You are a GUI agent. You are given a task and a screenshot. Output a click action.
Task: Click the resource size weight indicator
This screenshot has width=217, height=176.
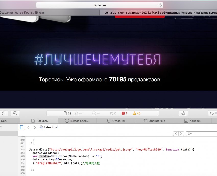pyautogui.click(x=78, y=113)
